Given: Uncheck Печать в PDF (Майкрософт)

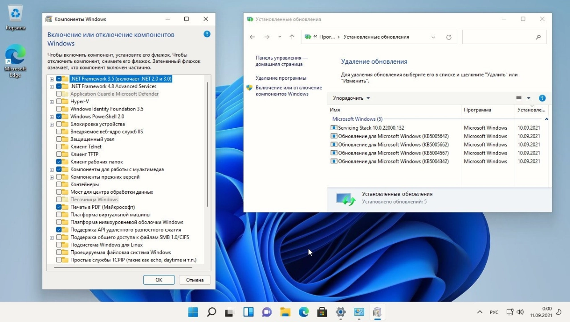Looking at the screenshot, I should coord(59,207).
